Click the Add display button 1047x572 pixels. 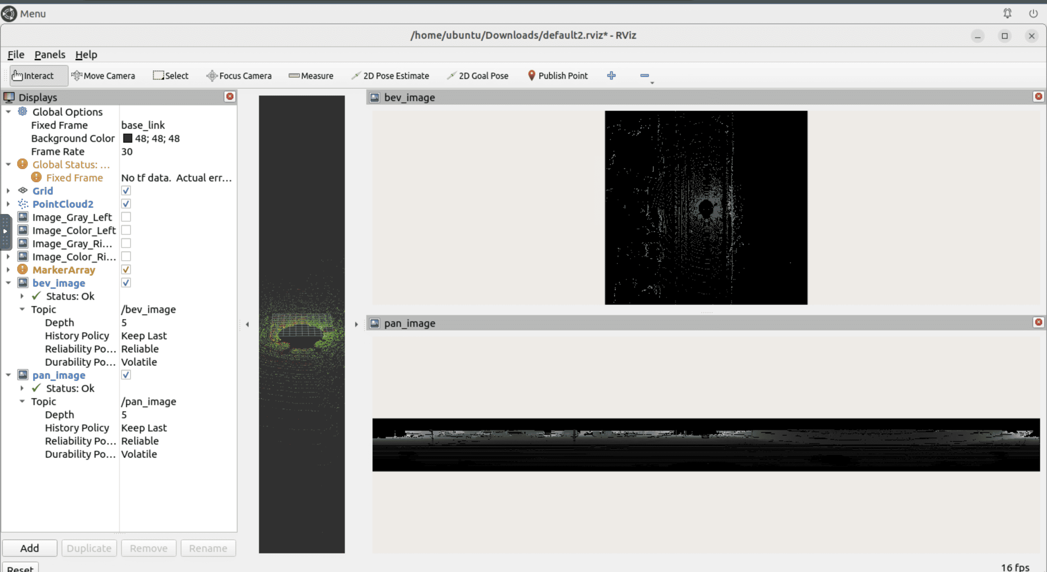pyautogui.click(x=30, y=548)
